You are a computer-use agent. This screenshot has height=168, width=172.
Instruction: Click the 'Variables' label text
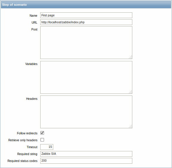31,64
